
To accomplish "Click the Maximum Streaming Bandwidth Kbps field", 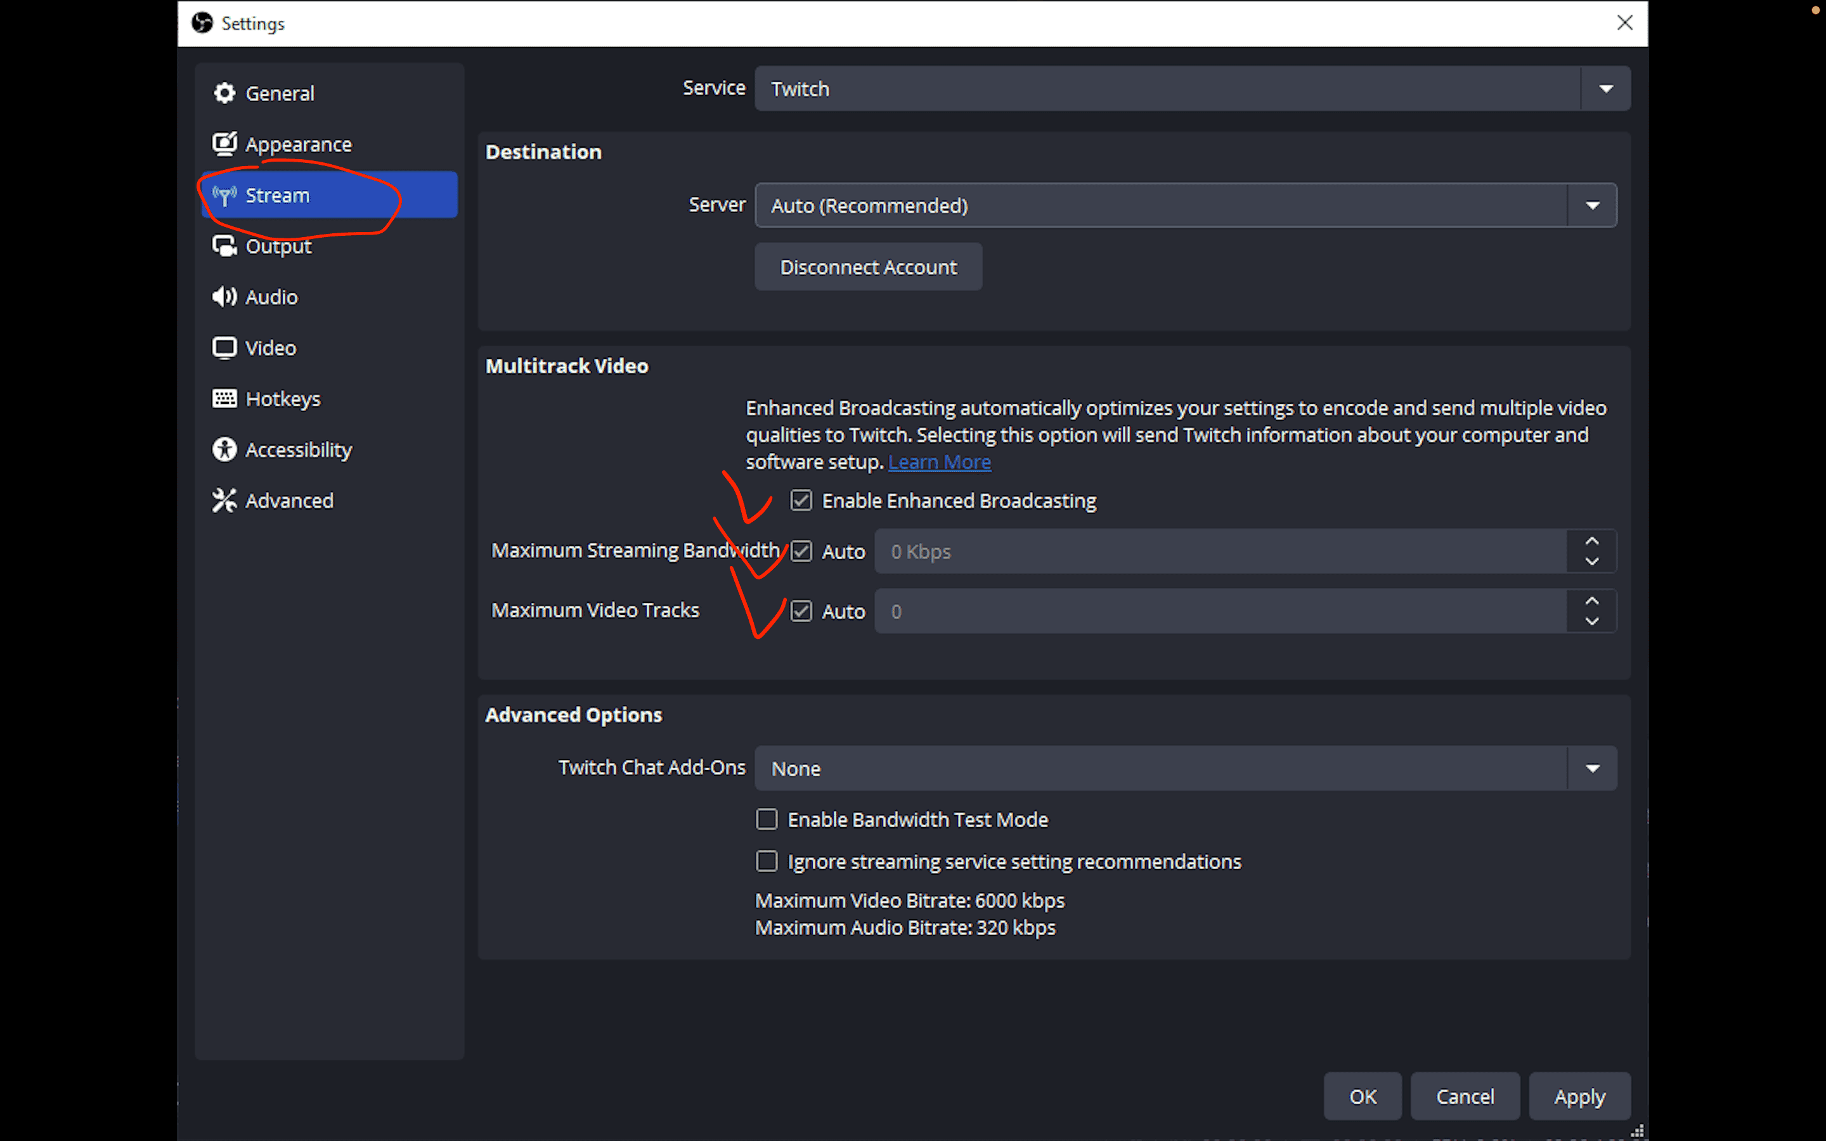I will pyautogui.click(x=1219, y=551).
